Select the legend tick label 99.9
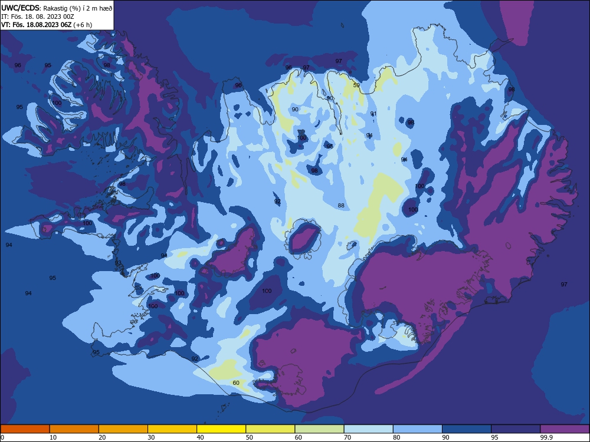 point(546,437)
